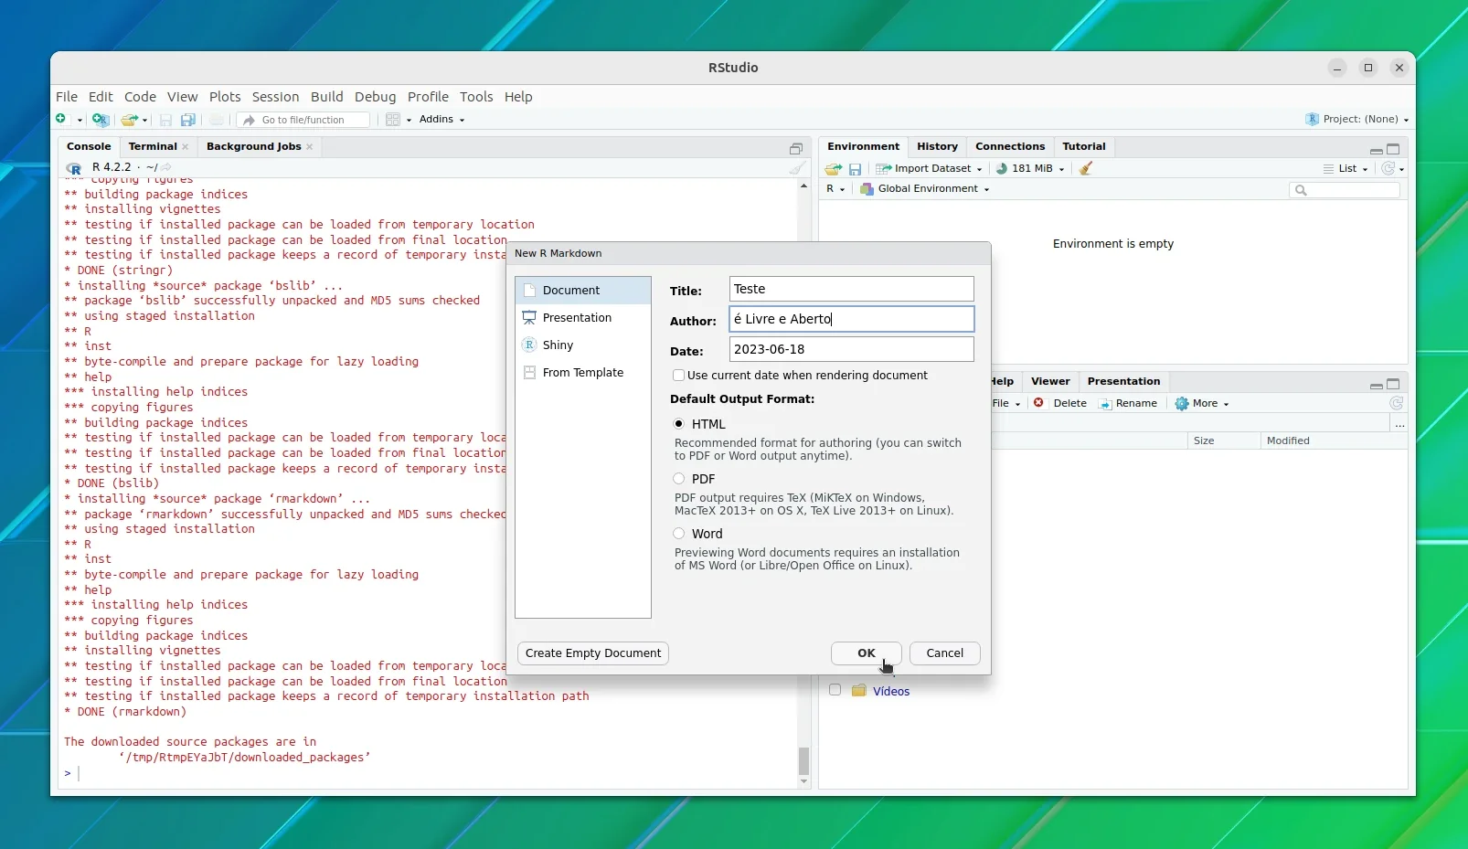
Task: Click the Print document icon
Action: click(217, 120)
